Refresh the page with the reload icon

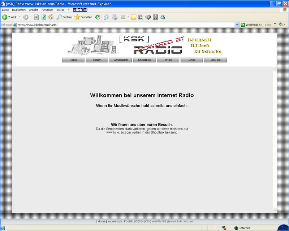coord(44,17)
